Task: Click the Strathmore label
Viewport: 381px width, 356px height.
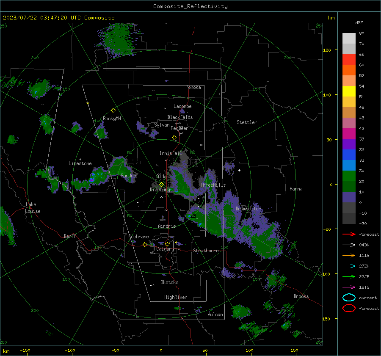Action: (206, 251)
